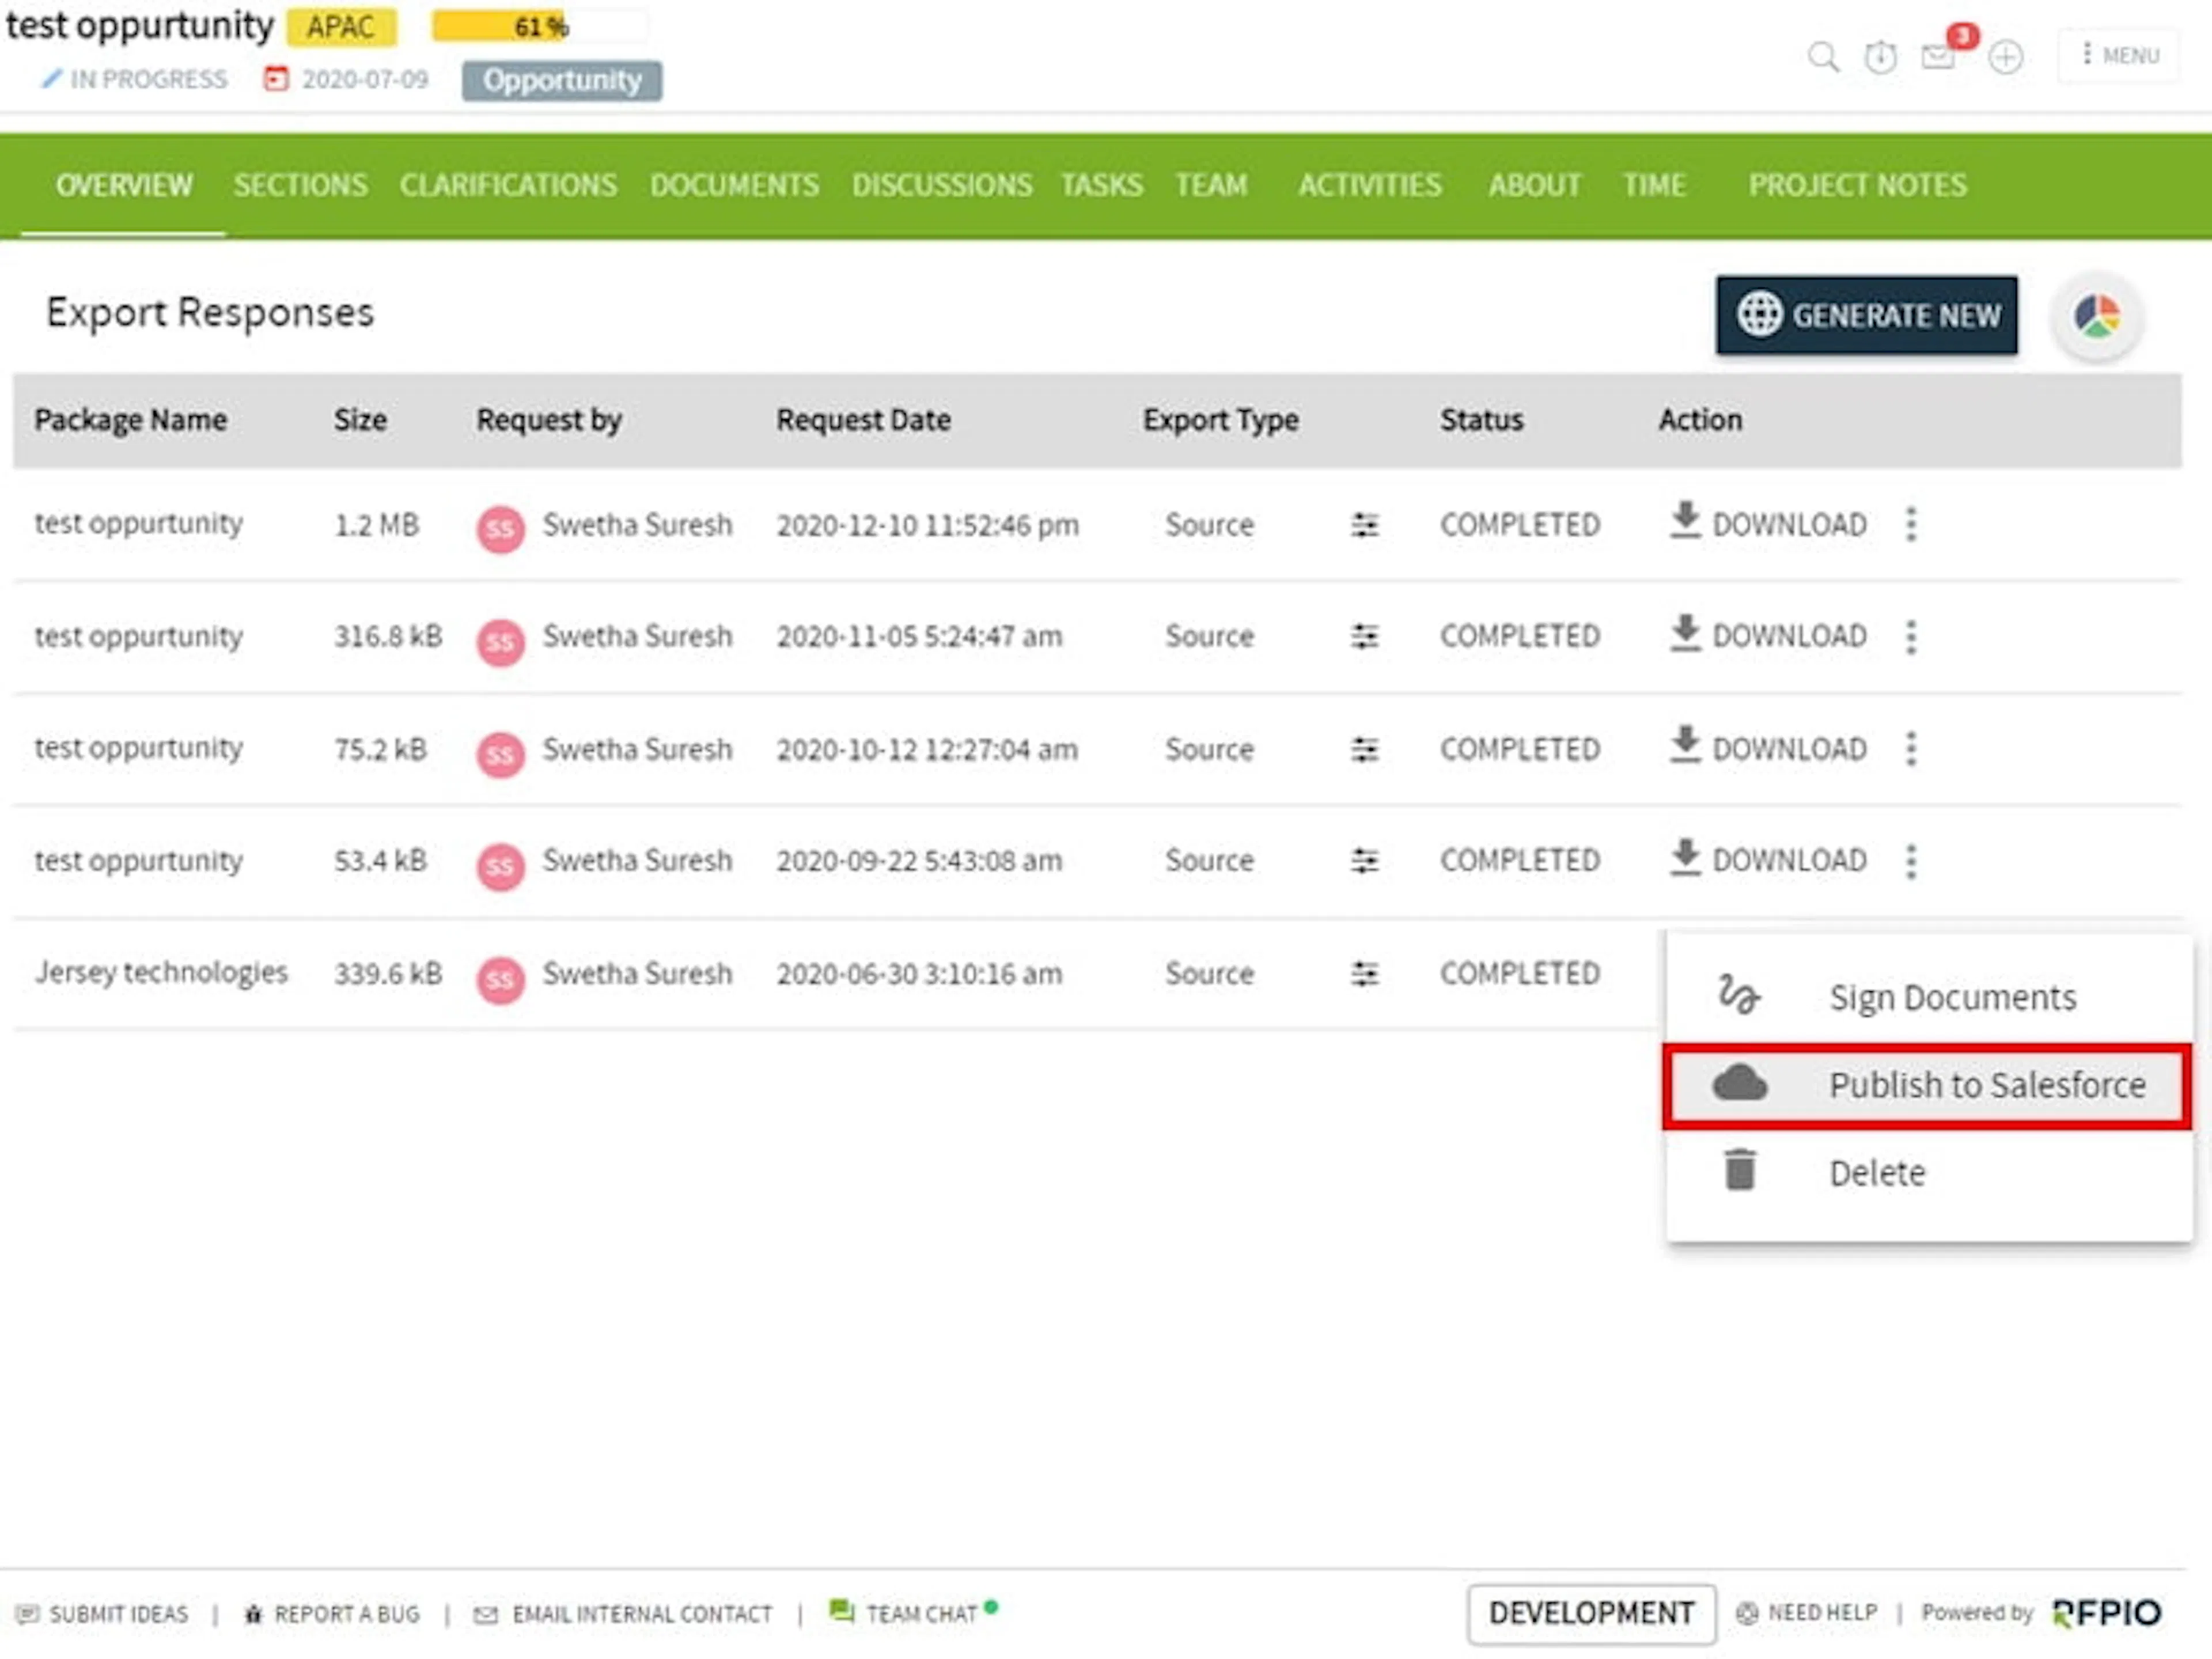
Task: Click the pie chart icon near Generate New
Action: tap(2097, 316)
